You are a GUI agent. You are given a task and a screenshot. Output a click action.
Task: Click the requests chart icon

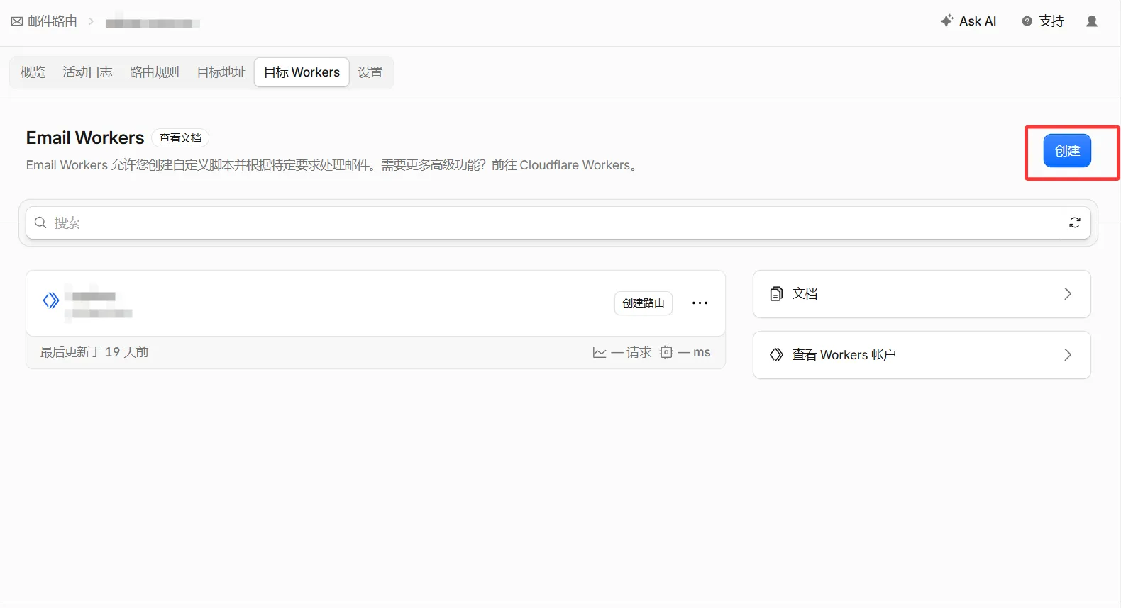click(x=600, y=353)
